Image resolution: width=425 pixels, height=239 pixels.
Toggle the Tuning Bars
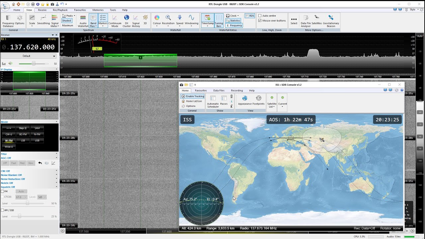point(219,21)
